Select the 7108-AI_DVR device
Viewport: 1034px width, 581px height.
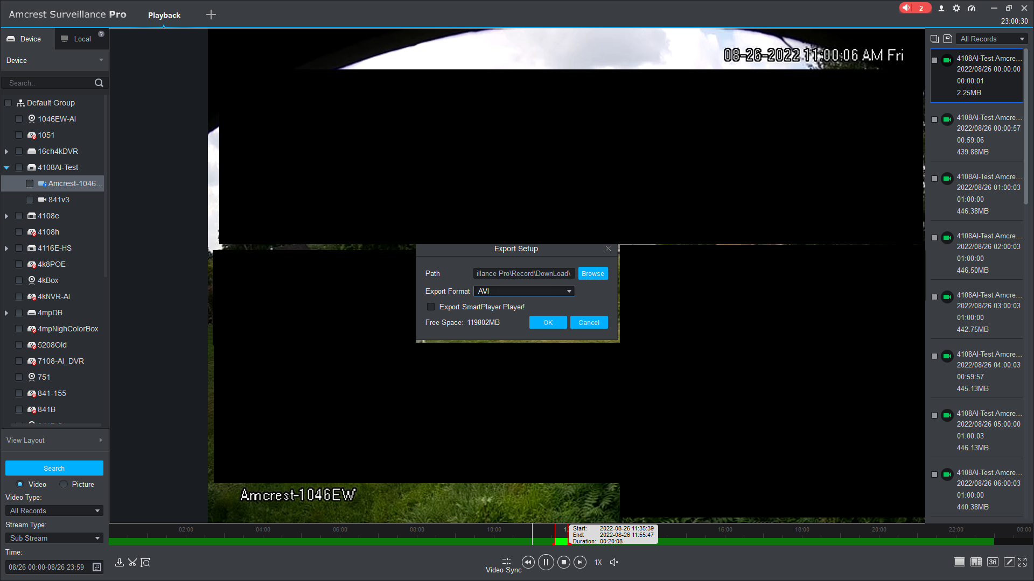pos(61,361)
